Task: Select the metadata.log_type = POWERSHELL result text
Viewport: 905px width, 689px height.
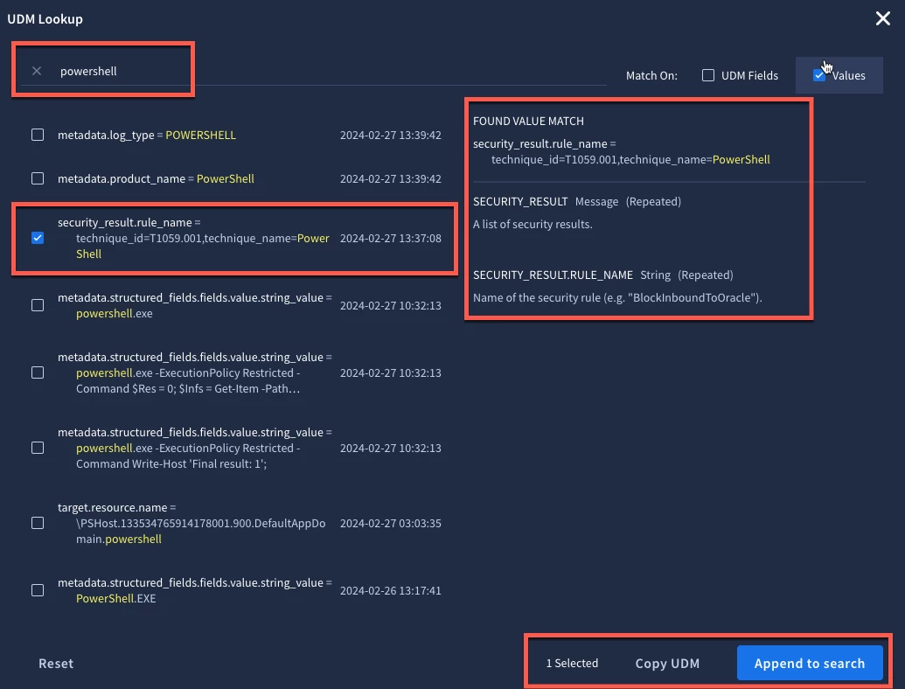Action: [147, 135]
